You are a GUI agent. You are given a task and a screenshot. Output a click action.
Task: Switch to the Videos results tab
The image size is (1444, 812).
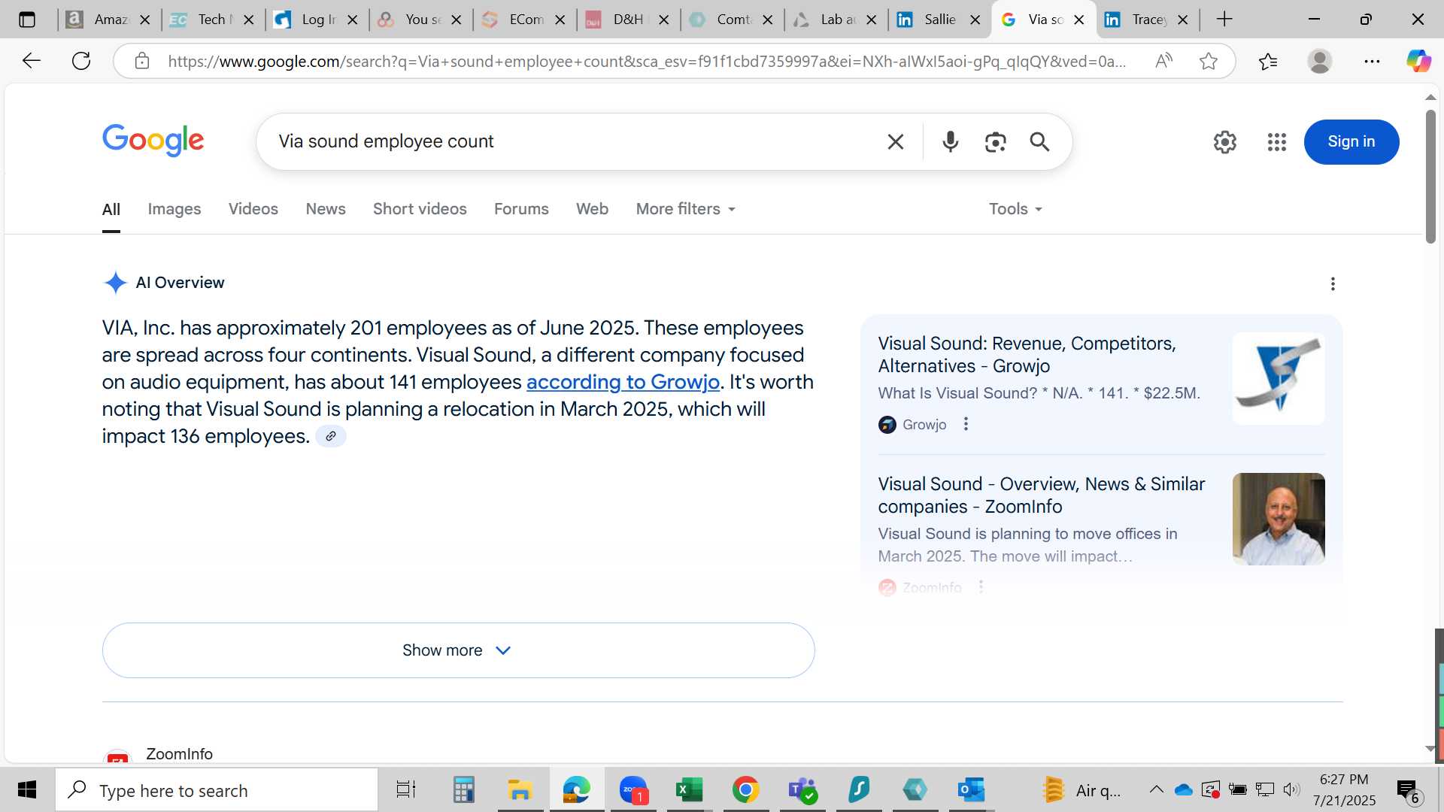point(253,209)
